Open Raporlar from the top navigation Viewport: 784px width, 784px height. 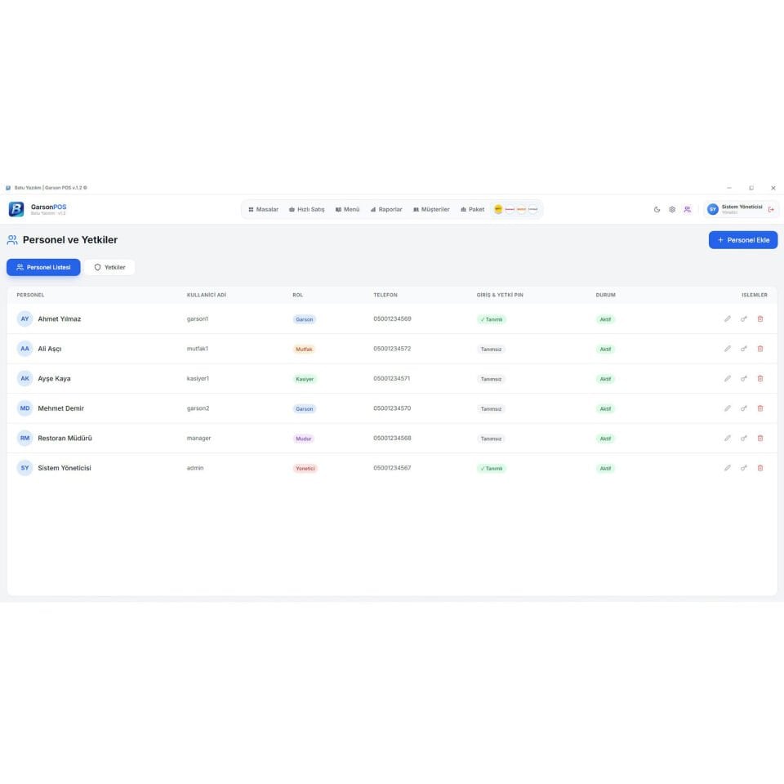tap(386, 210)
